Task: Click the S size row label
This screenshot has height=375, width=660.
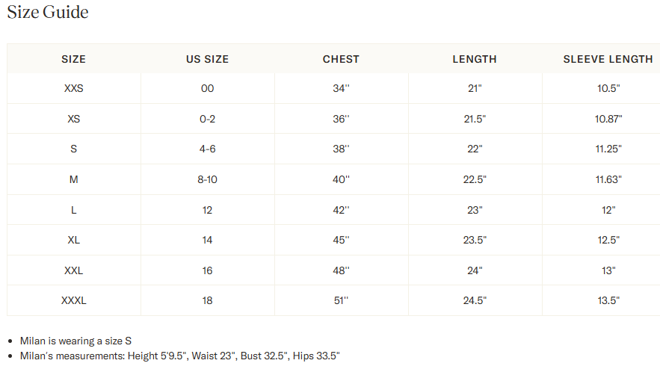Action: coord(74,149)
